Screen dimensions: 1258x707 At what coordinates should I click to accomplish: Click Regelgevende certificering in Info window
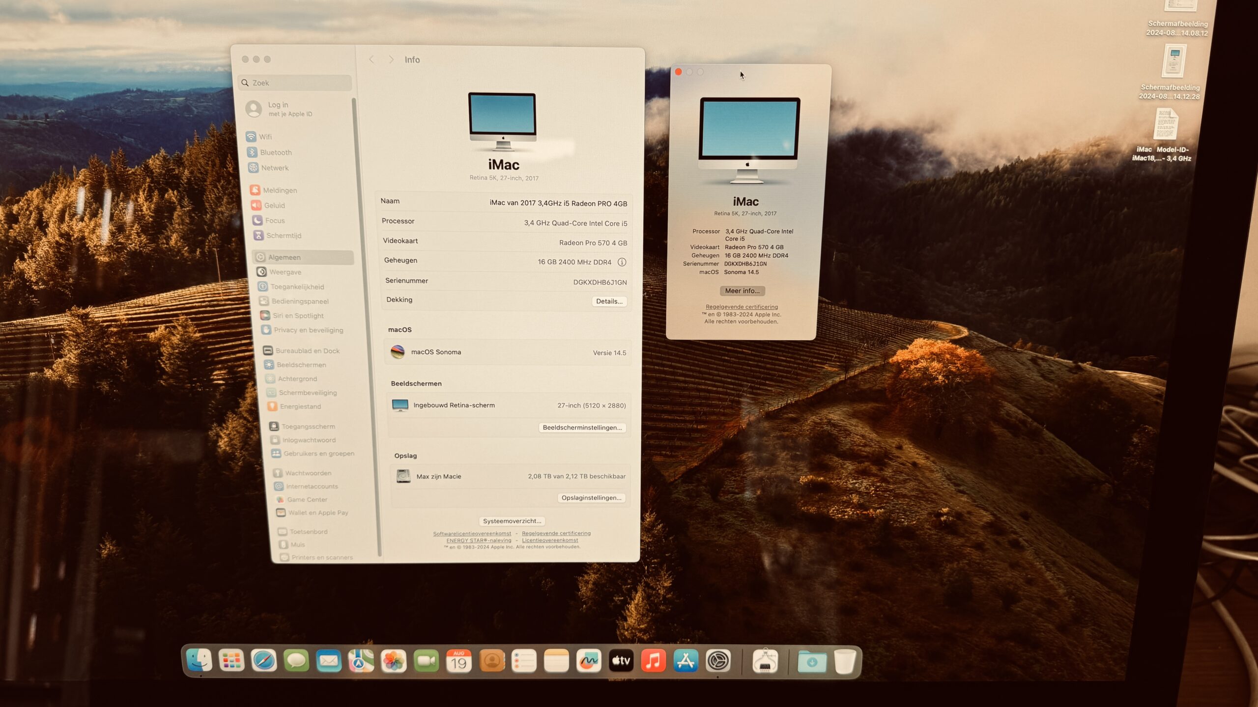556,533
